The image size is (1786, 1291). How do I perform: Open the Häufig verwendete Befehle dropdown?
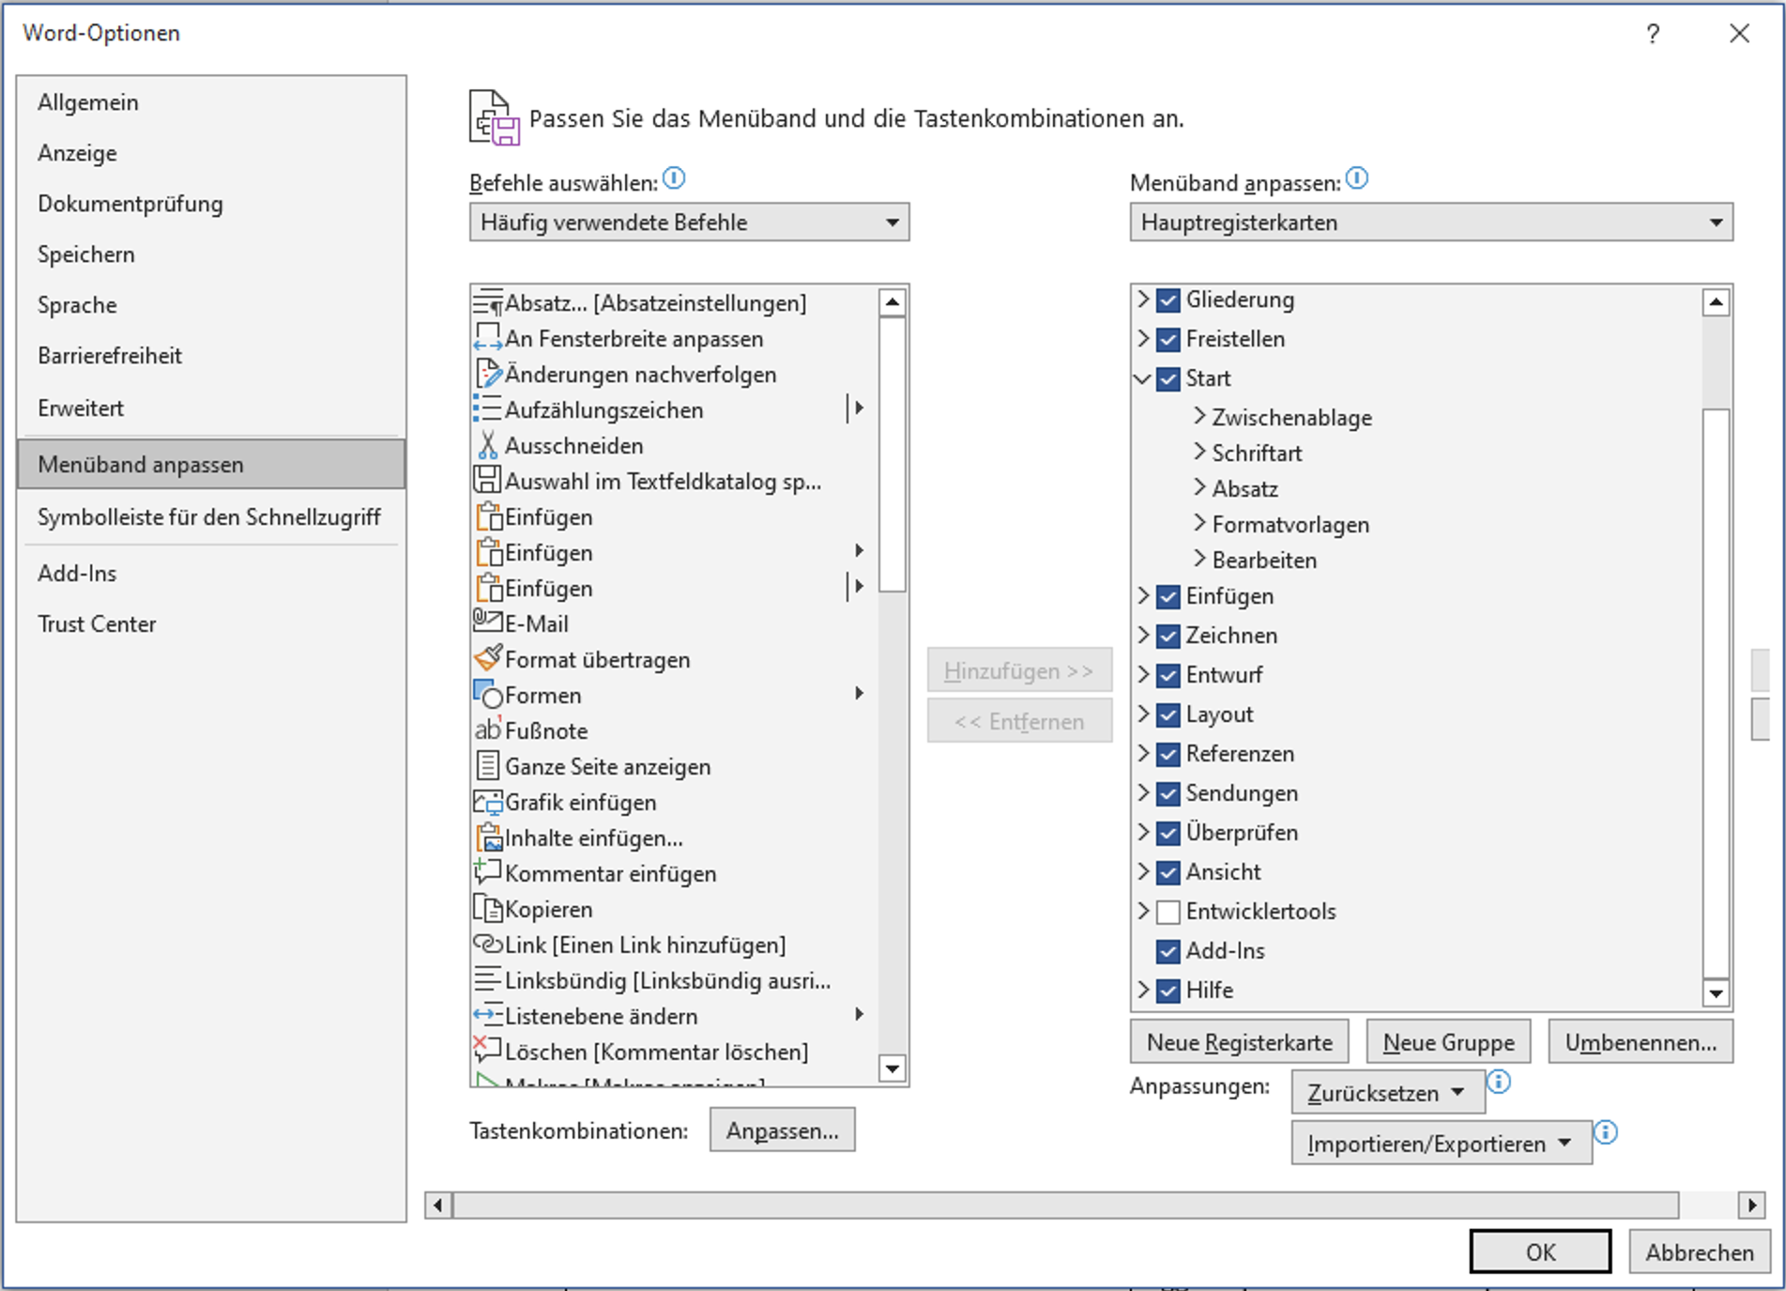coord(689,223)
